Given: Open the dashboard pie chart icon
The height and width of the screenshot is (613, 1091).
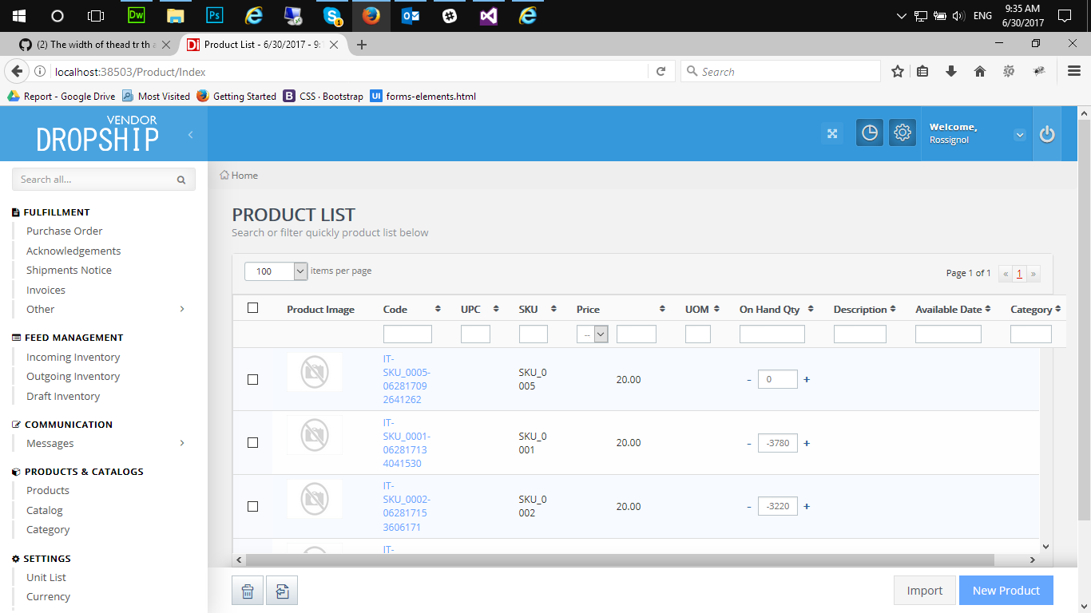Looking at the screenshot, I should (x=870, y=133).
